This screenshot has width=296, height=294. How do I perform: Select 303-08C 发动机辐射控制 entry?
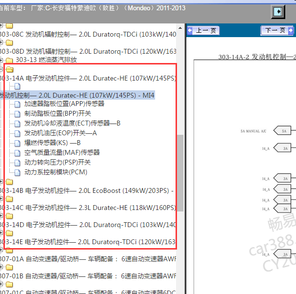pyautogui.click(x=88, y=34)
